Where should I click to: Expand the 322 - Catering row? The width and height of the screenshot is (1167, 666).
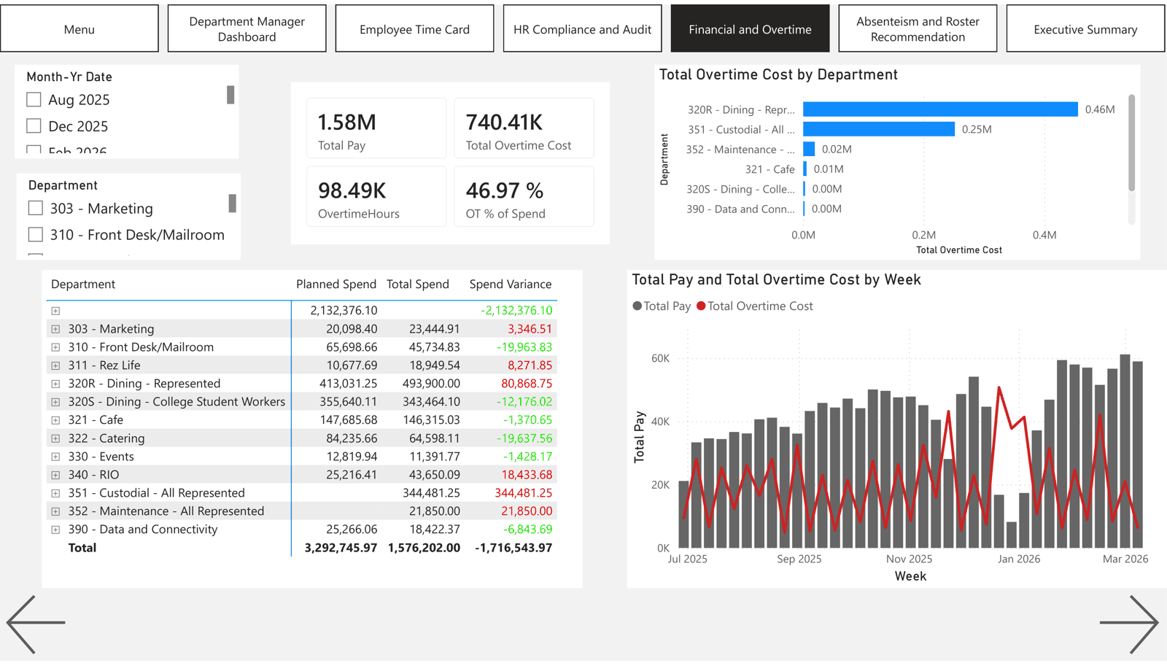(55, 438)
